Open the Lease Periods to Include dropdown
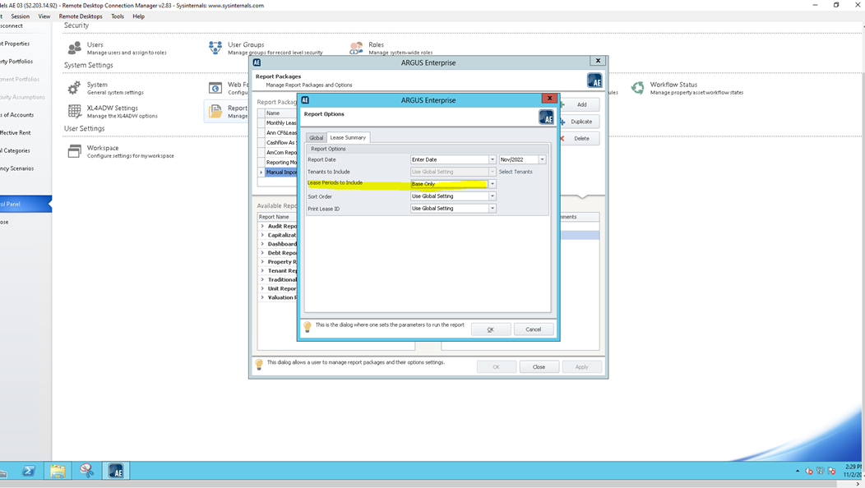The height and width of the screenshot is (488, 865). point(492,184)
